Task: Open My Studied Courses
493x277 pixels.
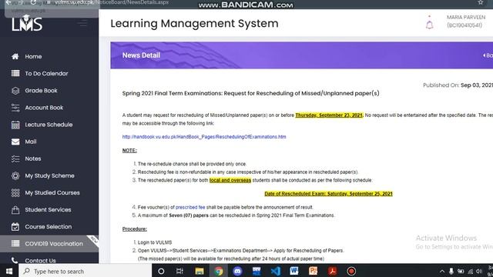Action: [x=52, y=192]
